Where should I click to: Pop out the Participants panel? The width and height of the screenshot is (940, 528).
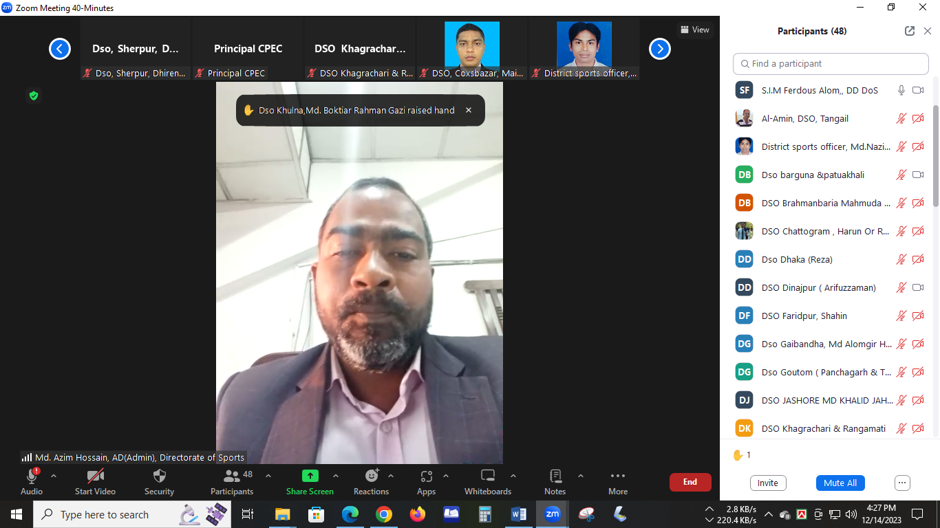pos(910,31)
